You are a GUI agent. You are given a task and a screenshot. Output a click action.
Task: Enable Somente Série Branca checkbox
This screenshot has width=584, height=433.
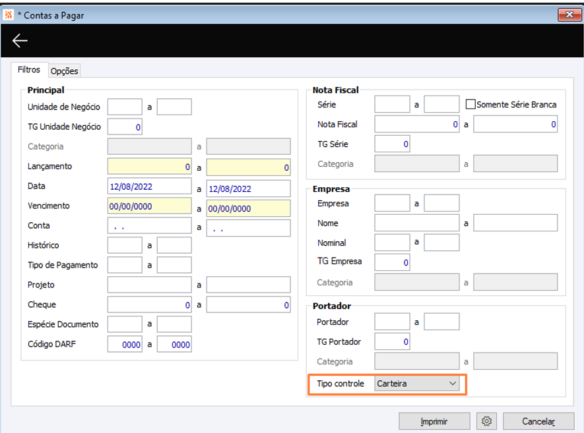point(470,104)
